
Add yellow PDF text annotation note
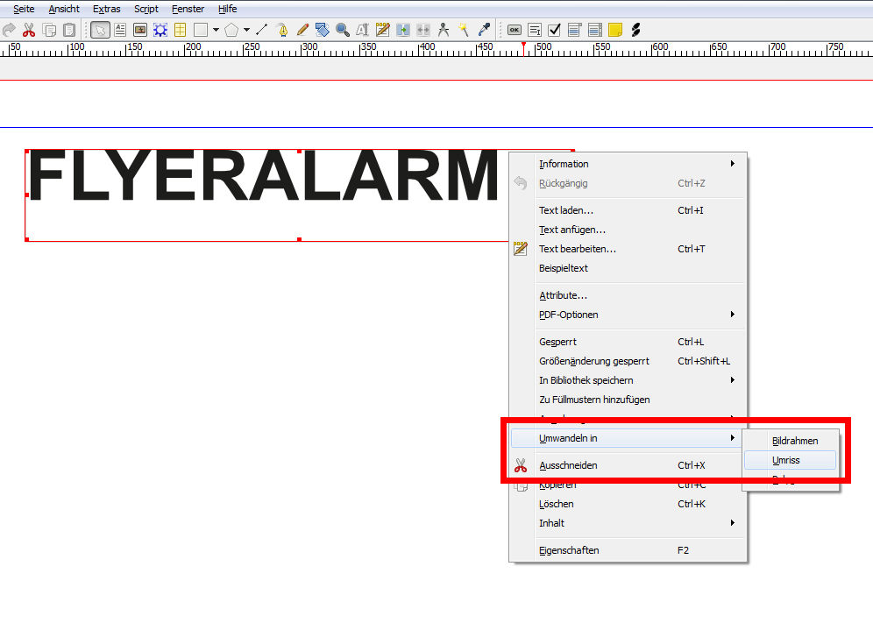615,30
